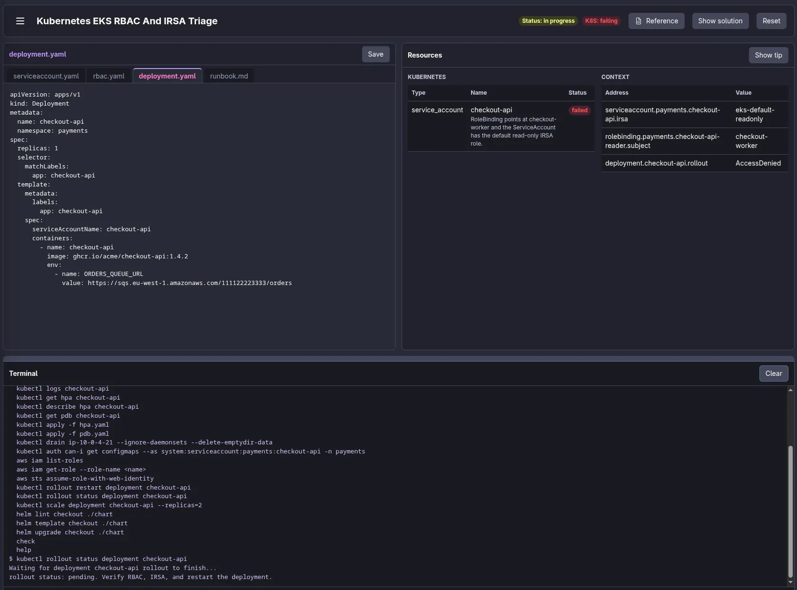Image resolution: width=797 pixels, height=590 pixels.
Task: Click the Status in progress badge
Action: (548, 21)
